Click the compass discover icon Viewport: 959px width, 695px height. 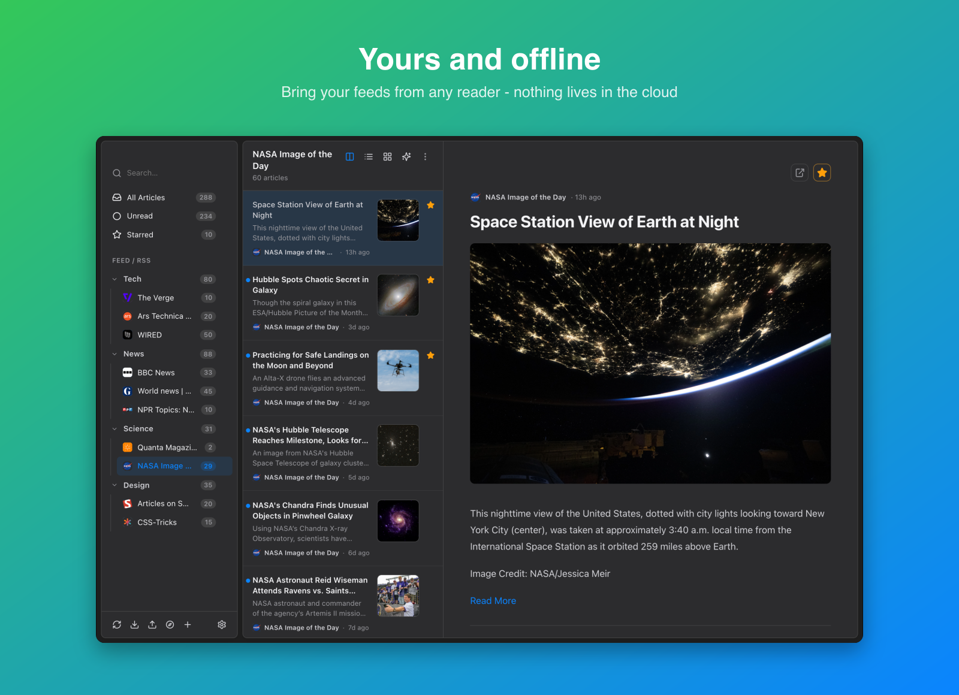(170, 625)
